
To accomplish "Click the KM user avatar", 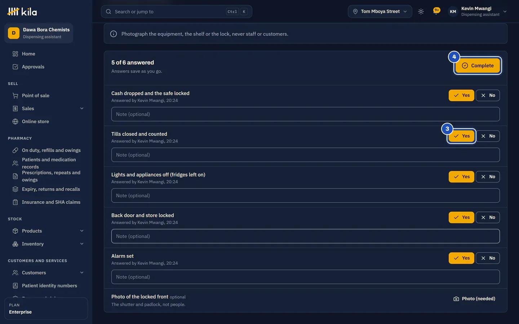I will 453,12.
